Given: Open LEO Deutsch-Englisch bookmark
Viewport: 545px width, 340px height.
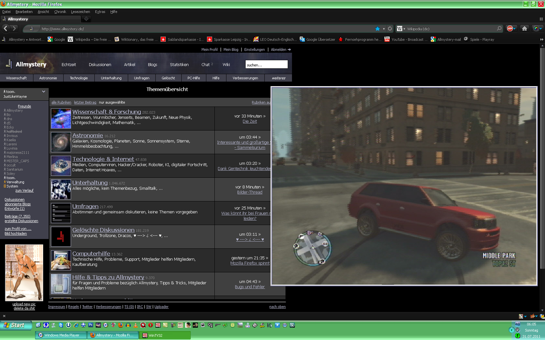Looking at the screenshot, I should pyautogui.click(x=275, y=39).
